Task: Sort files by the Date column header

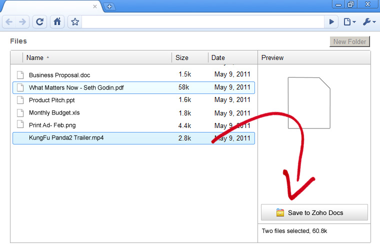Action: pyautogui.click(x=218, y=57)
